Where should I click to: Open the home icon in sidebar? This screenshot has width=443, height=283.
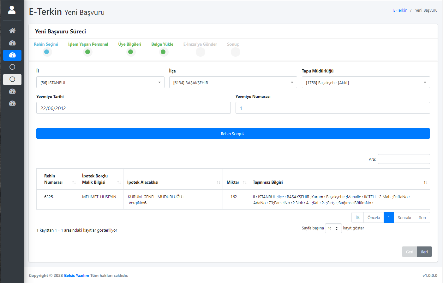[x=12, y=31]
